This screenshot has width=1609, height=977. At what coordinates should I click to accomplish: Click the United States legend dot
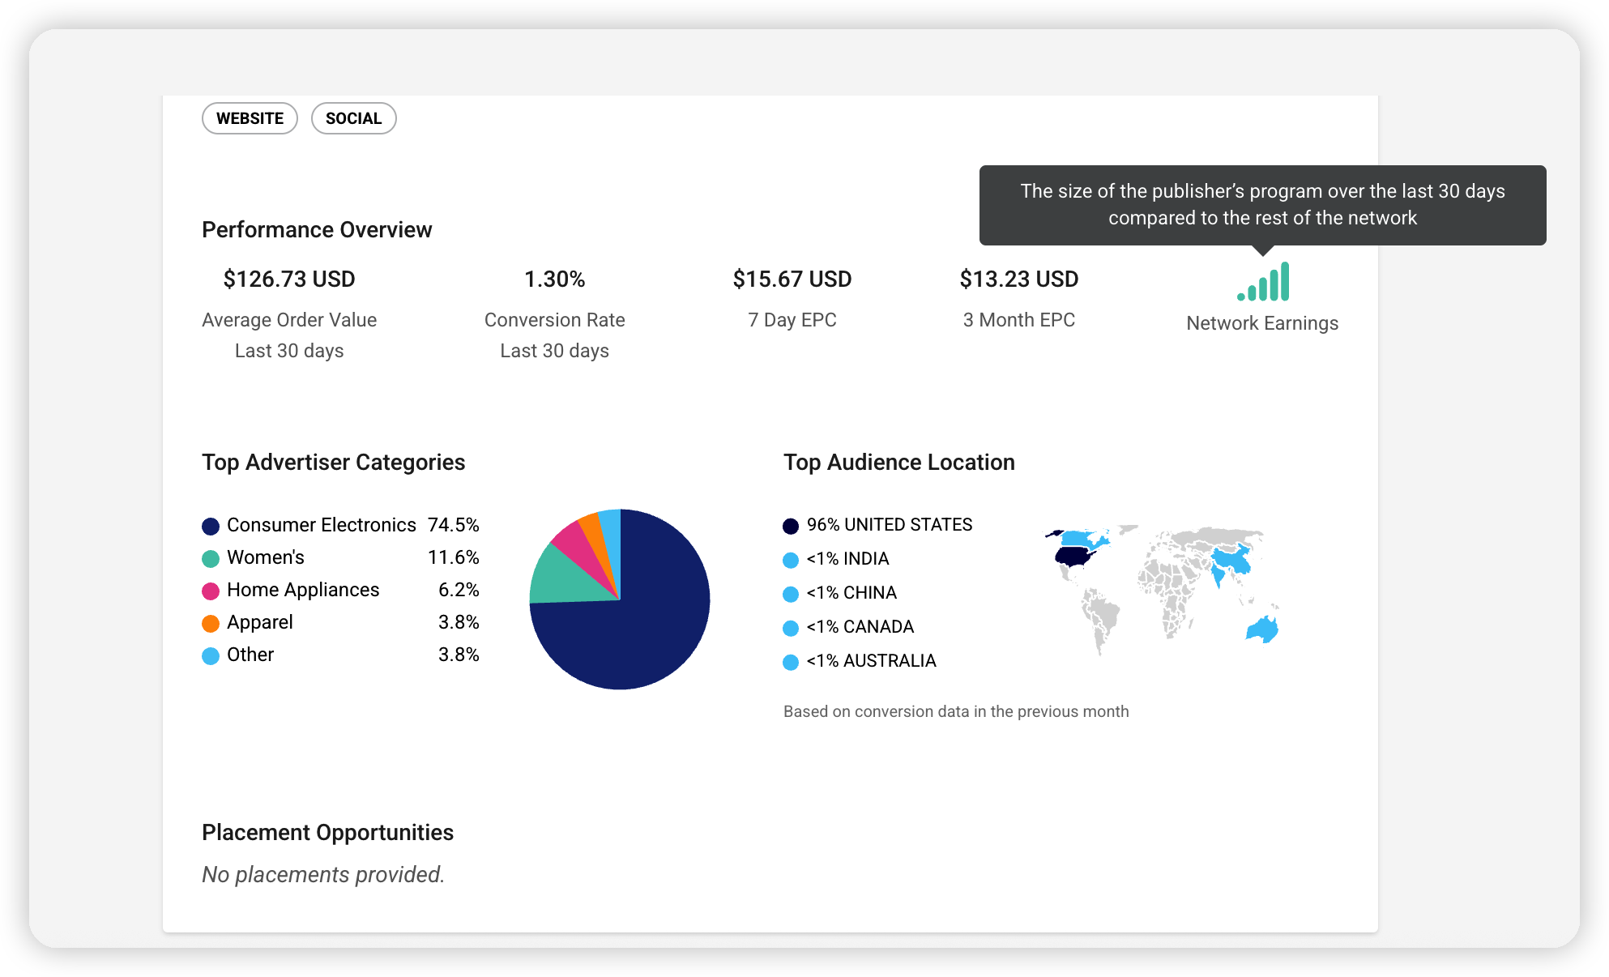(x=791, y=527)
